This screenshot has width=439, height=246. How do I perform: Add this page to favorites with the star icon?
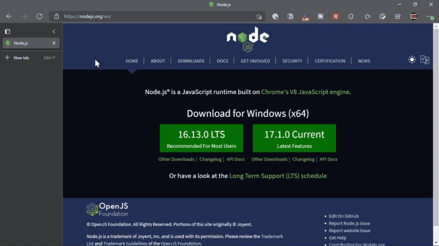pyautogui.click(x=259, y=17)
